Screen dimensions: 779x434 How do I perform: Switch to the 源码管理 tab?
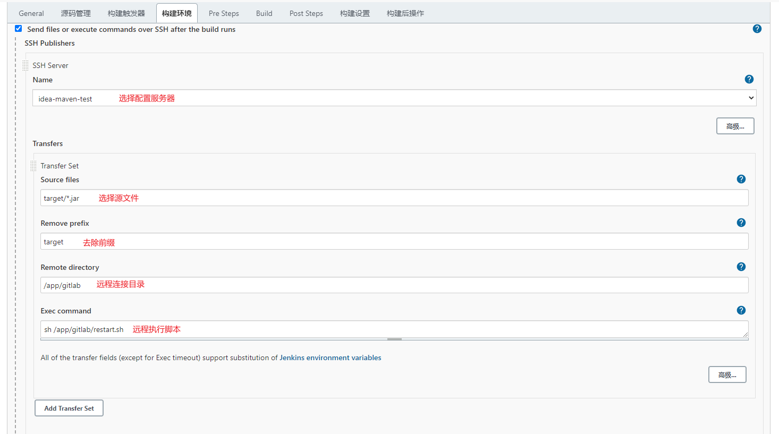click(x=76, y=13)
